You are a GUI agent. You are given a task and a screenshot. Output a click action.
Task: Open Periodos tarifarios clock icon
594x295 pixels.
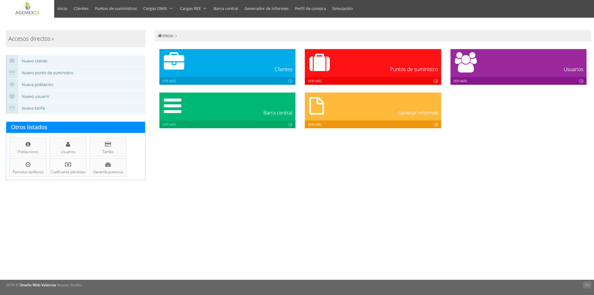coord(28,167)
